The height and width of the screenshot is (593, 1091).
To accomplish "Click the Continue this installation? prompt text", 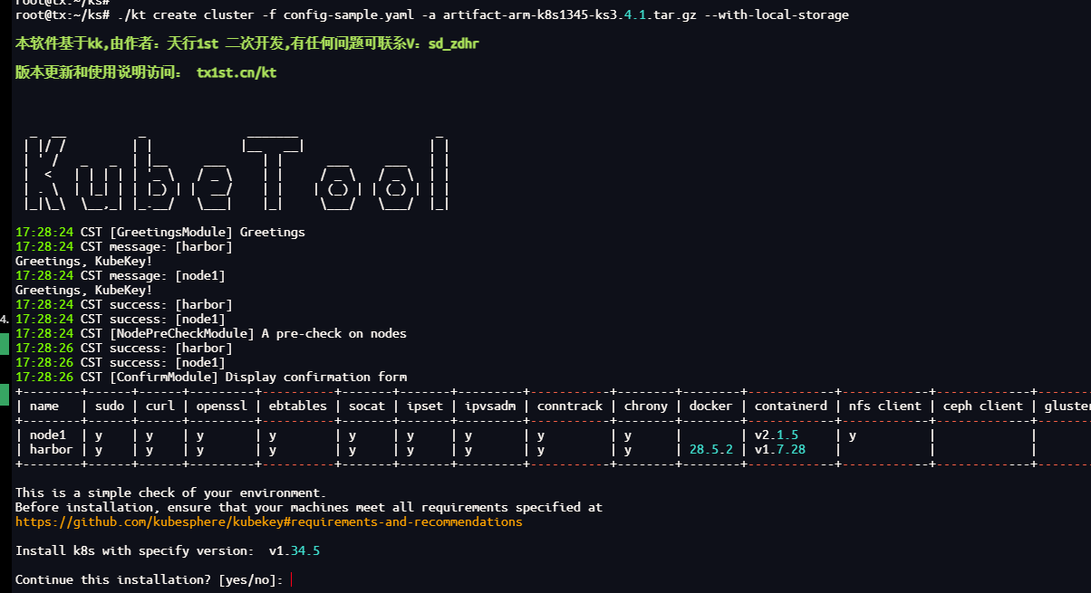I will click(x=150, y=579).
